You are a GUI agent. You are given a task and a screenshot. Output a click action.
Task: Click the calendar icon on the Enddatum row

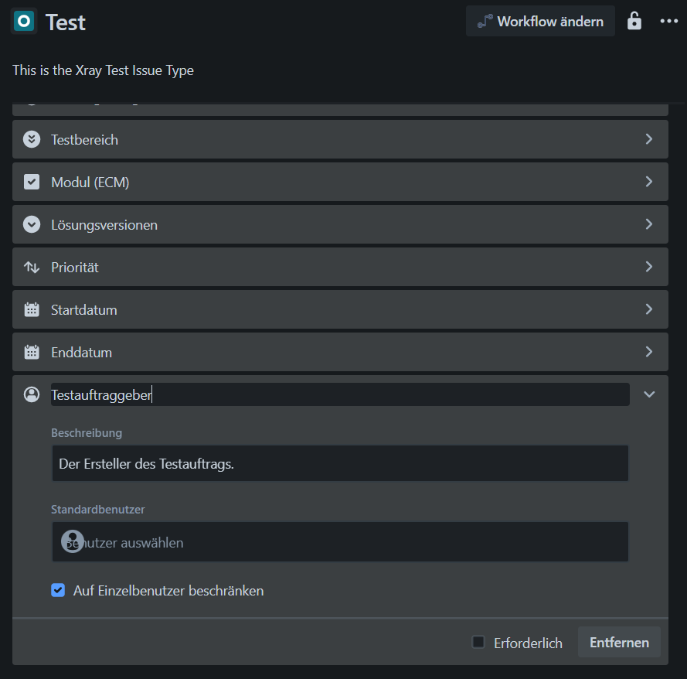point(31,352)
